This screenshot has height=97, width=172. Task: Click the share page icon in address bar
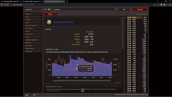(155, 5)
